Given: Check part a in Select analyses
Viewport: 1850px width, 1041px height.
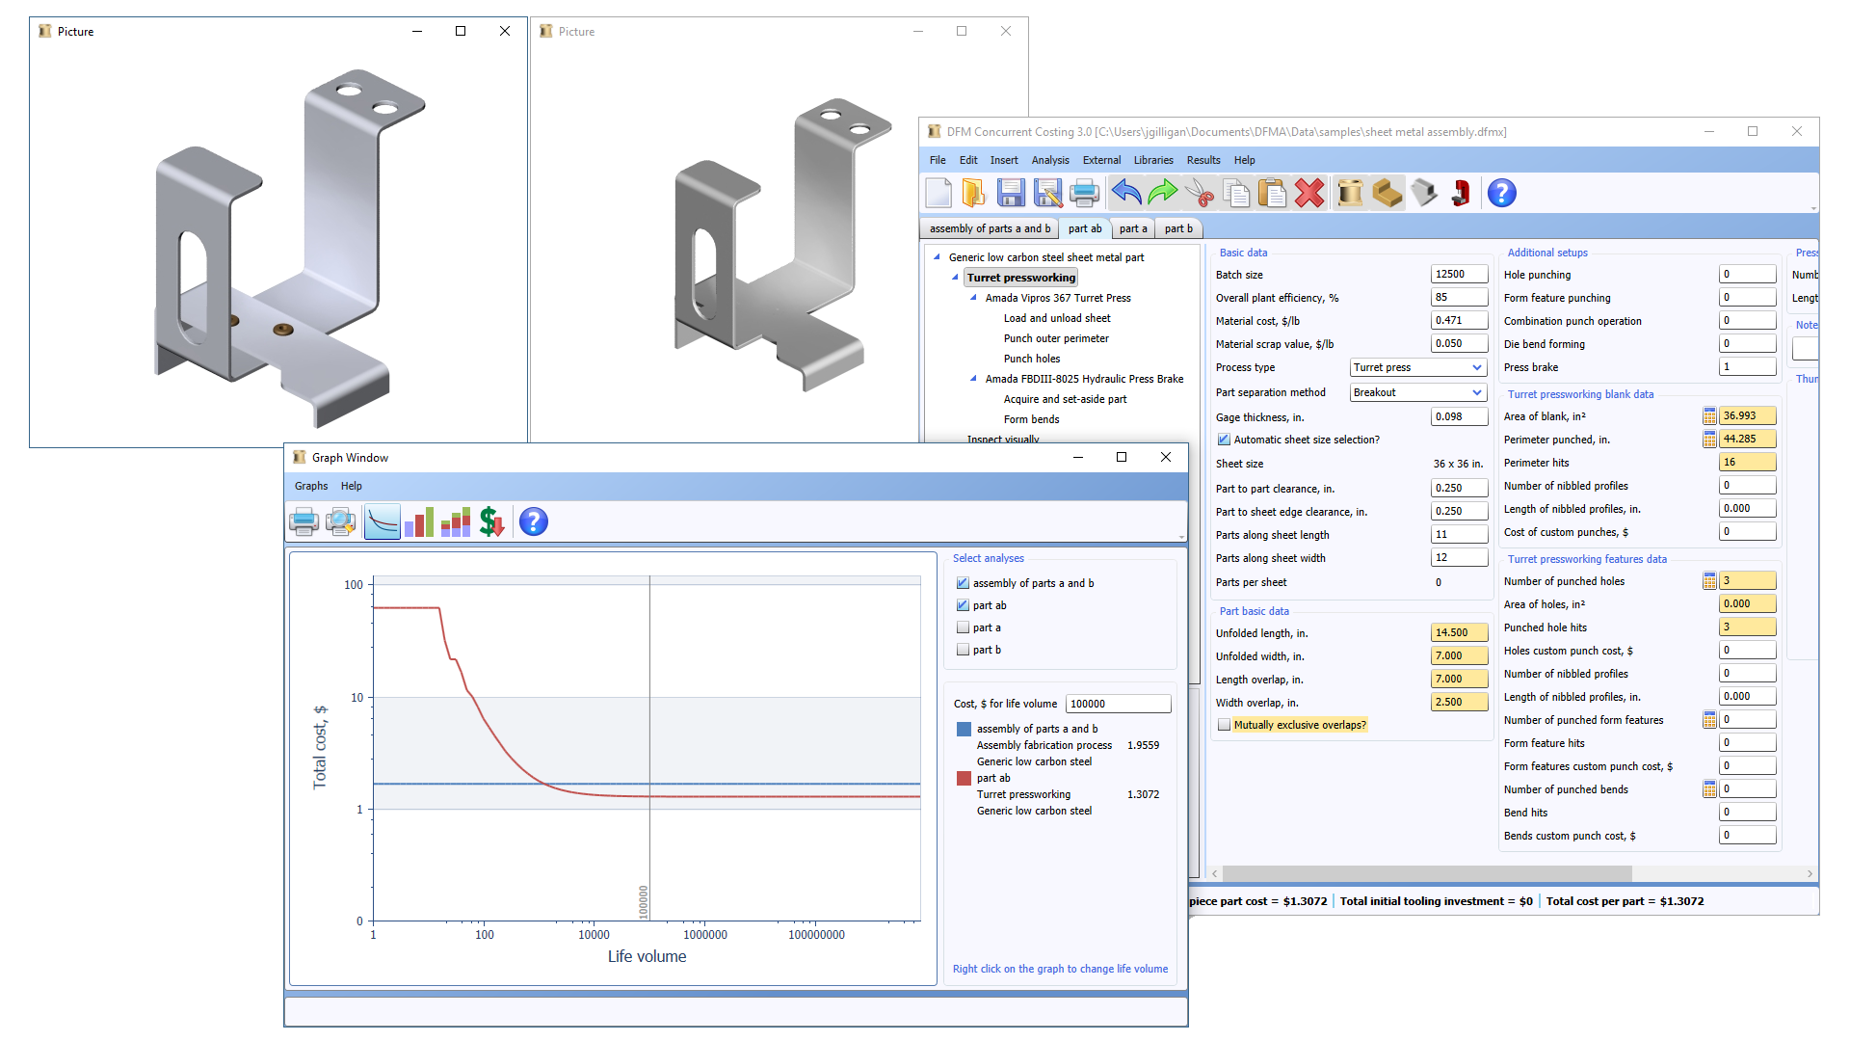Looking at the screenshot, I should (963, 627).
